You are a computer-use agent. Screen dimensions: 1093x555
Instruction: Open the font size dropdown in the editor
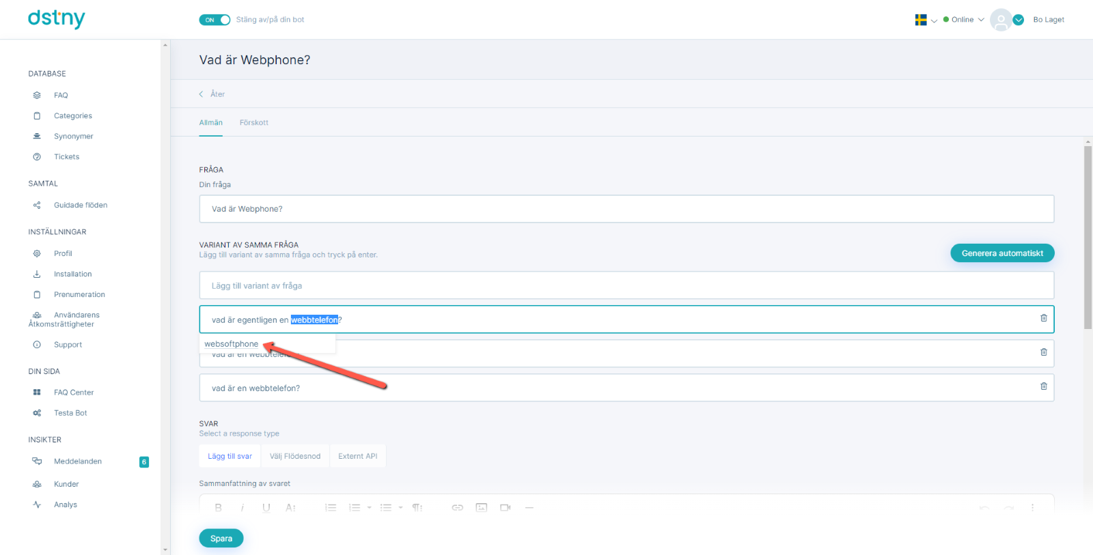[x=290, y=508]
